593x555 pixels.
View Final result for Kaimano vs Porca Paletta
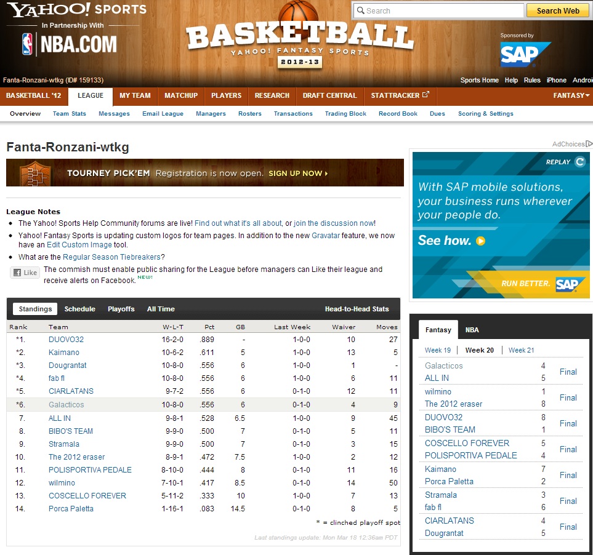click(568, 475)
